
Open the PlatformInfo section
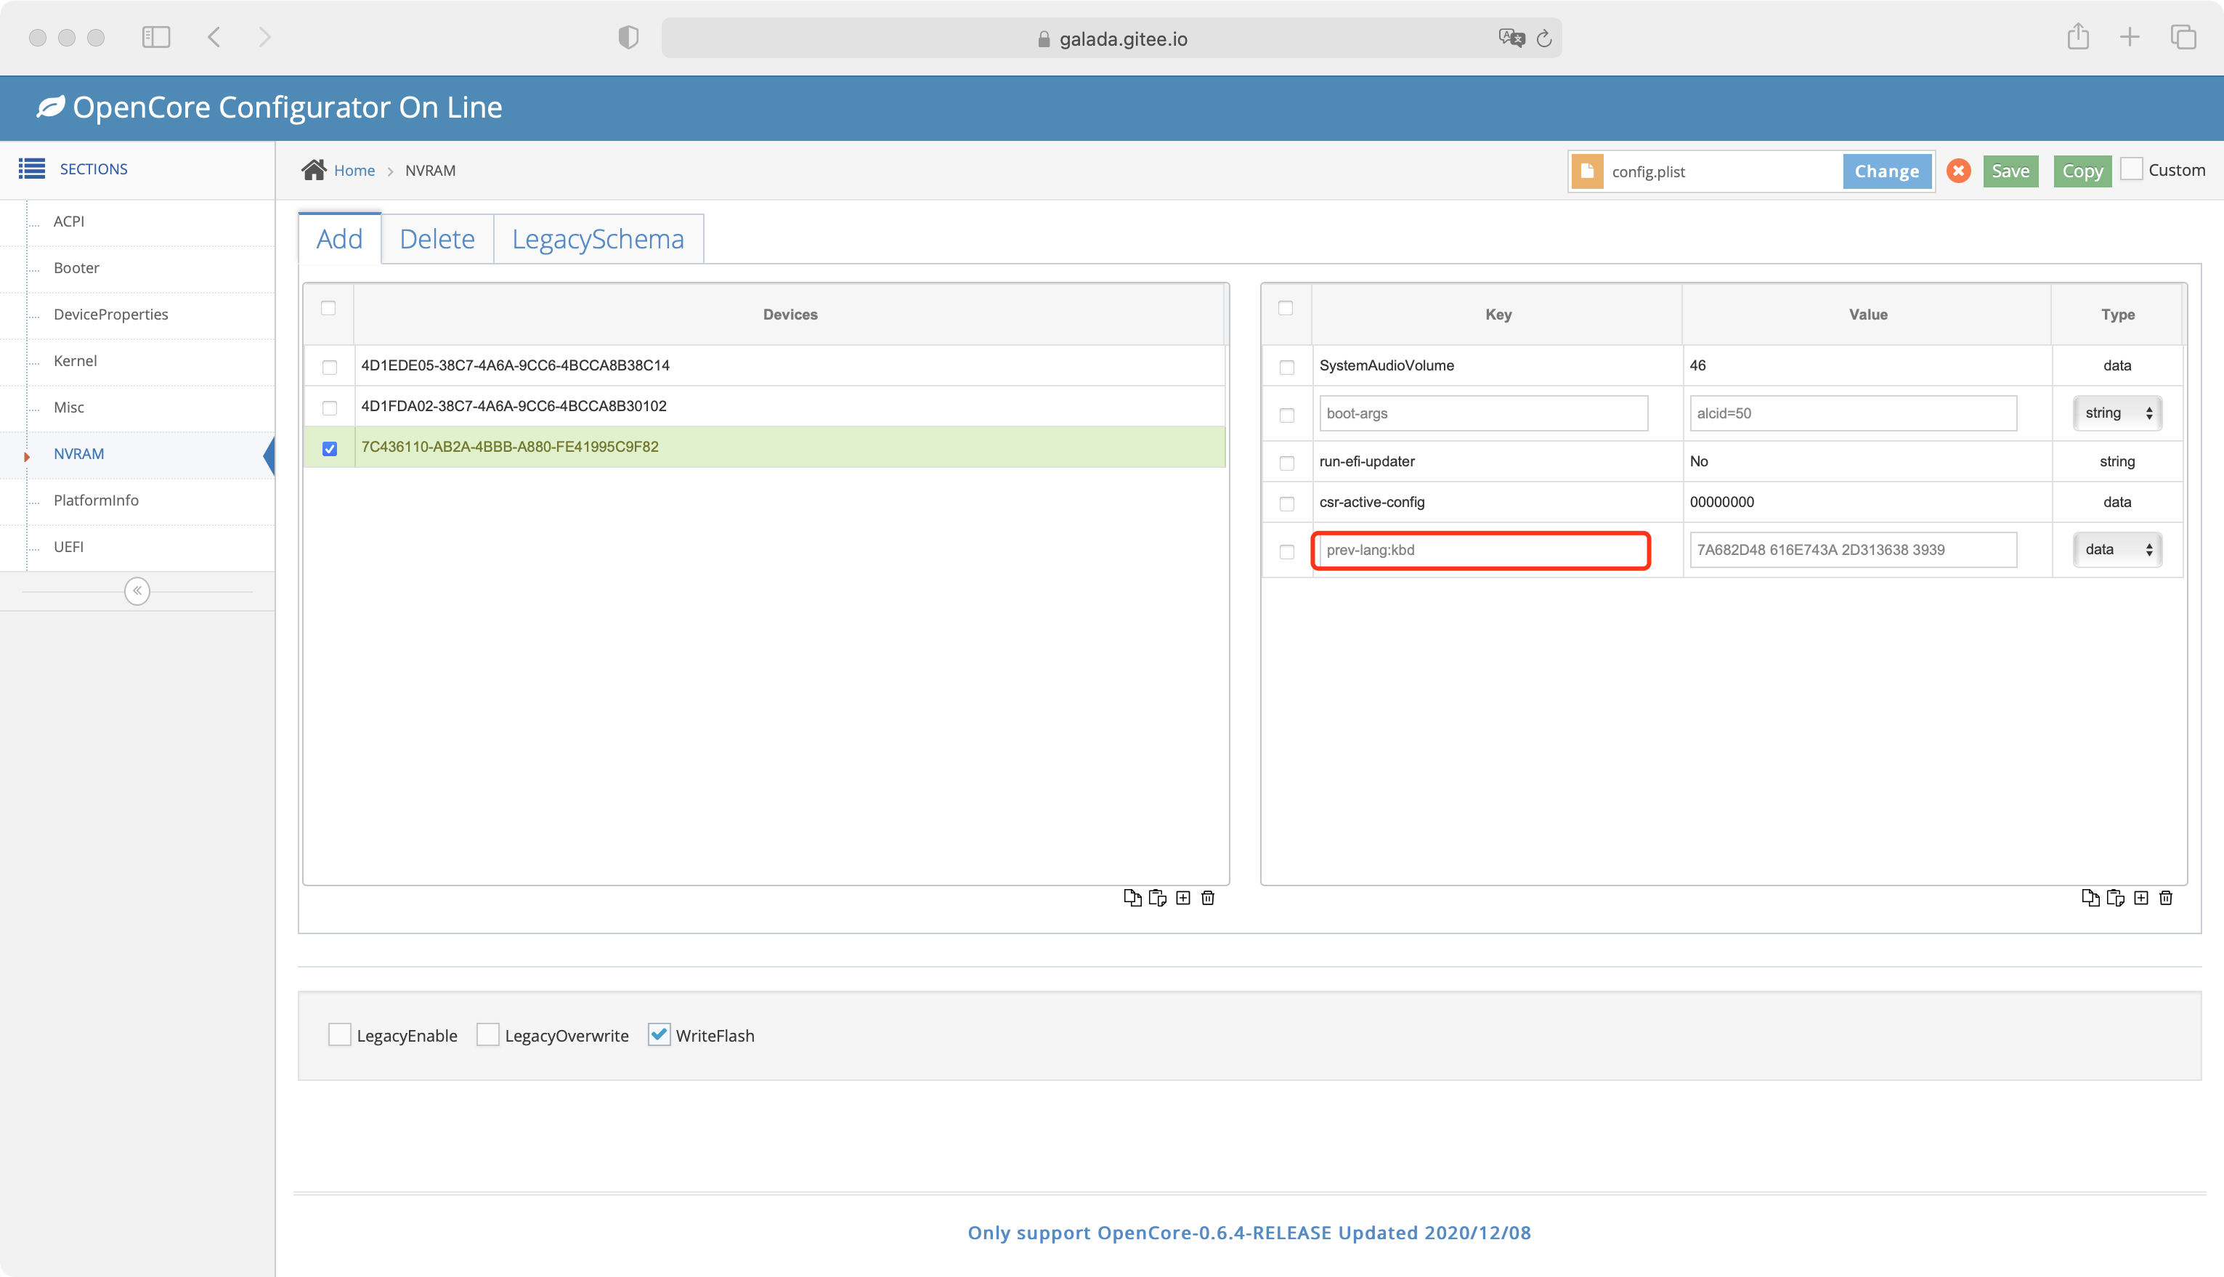point(96,500)
